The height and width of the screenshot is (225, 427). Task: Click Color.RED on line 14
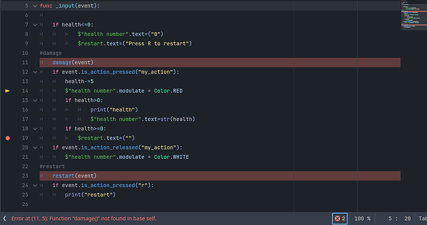pos(168,91)
